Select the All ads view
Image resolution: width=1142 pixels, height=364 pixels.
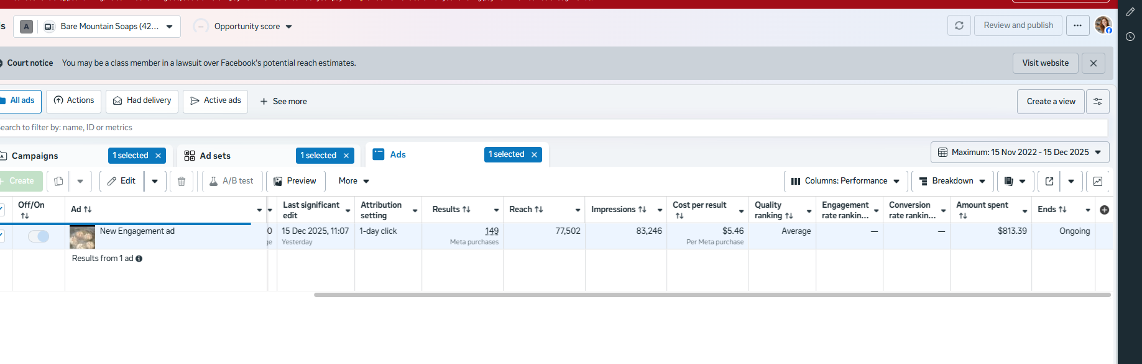19,101
